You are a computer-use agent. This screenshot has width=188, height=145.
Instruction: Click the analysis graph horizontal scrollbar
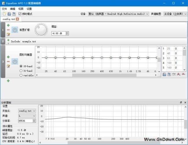point(114,143)
